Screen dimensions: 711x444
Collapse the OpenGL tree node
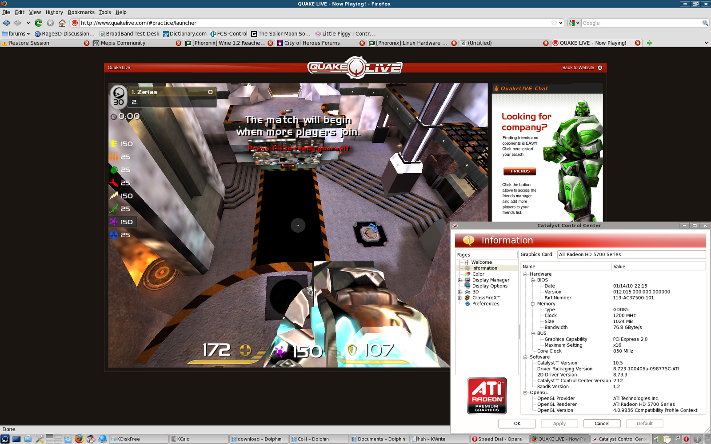[x=525, y=393]
